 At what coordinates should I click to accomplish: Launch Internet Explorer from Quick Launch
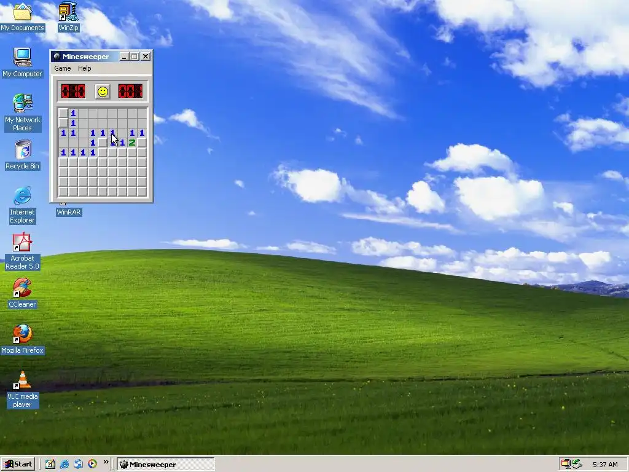coord(64,465)
